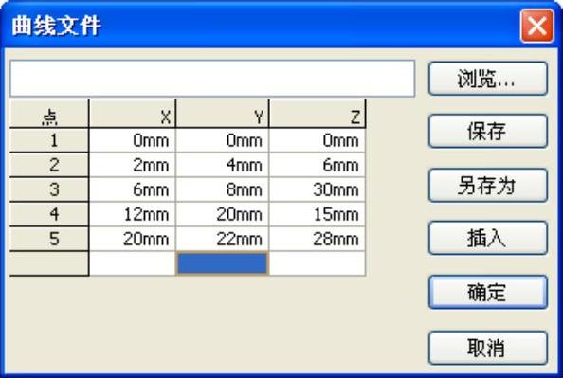Close the 曲线文件 dialog
Image resolution: width=563 pixels, height=378 pixels.
pos(536,26)
